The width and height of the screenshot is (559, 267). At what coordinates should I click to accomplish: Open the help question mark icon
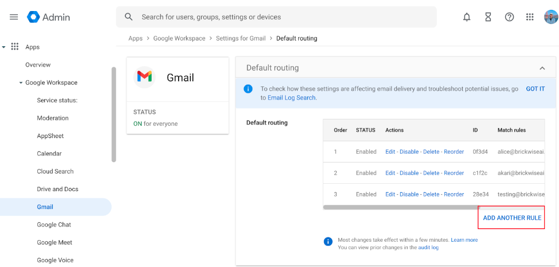tap(509, 17)
